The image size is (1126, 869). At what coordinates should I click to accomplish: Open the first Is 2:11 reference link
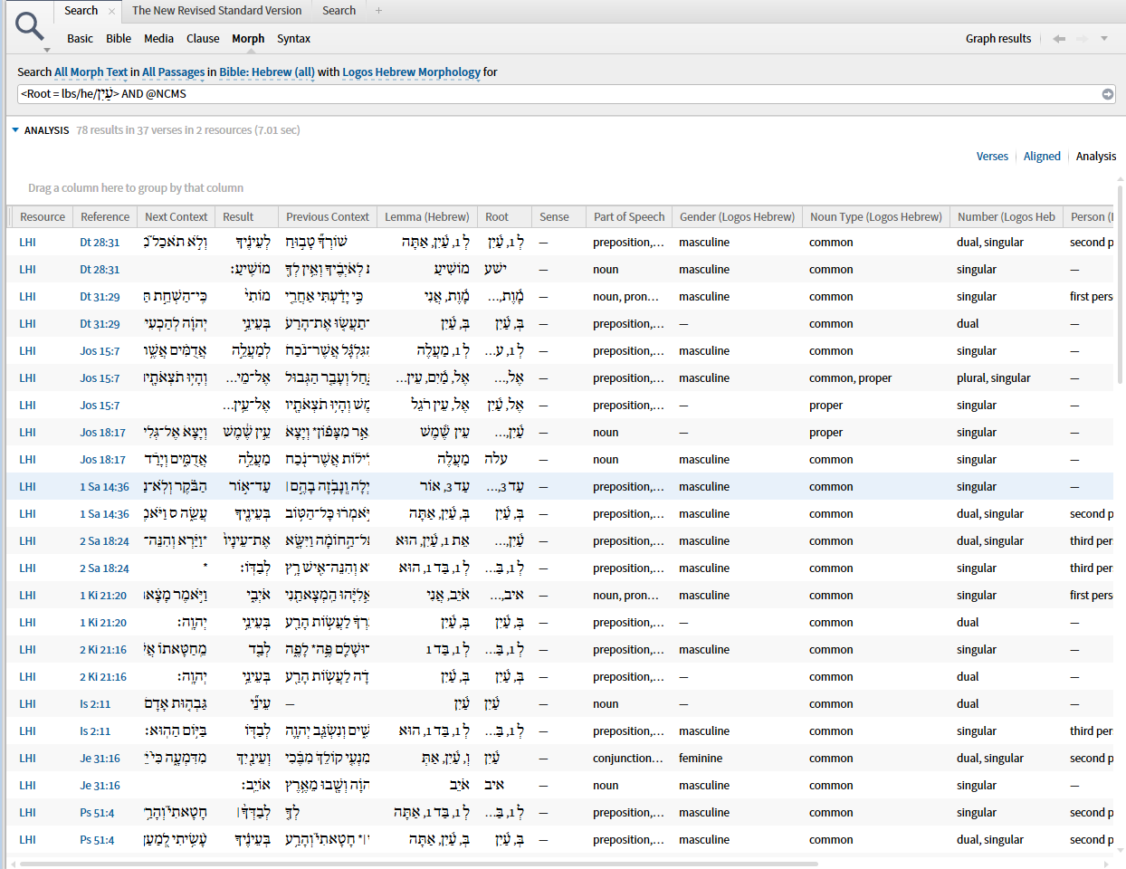pos(95,704)
